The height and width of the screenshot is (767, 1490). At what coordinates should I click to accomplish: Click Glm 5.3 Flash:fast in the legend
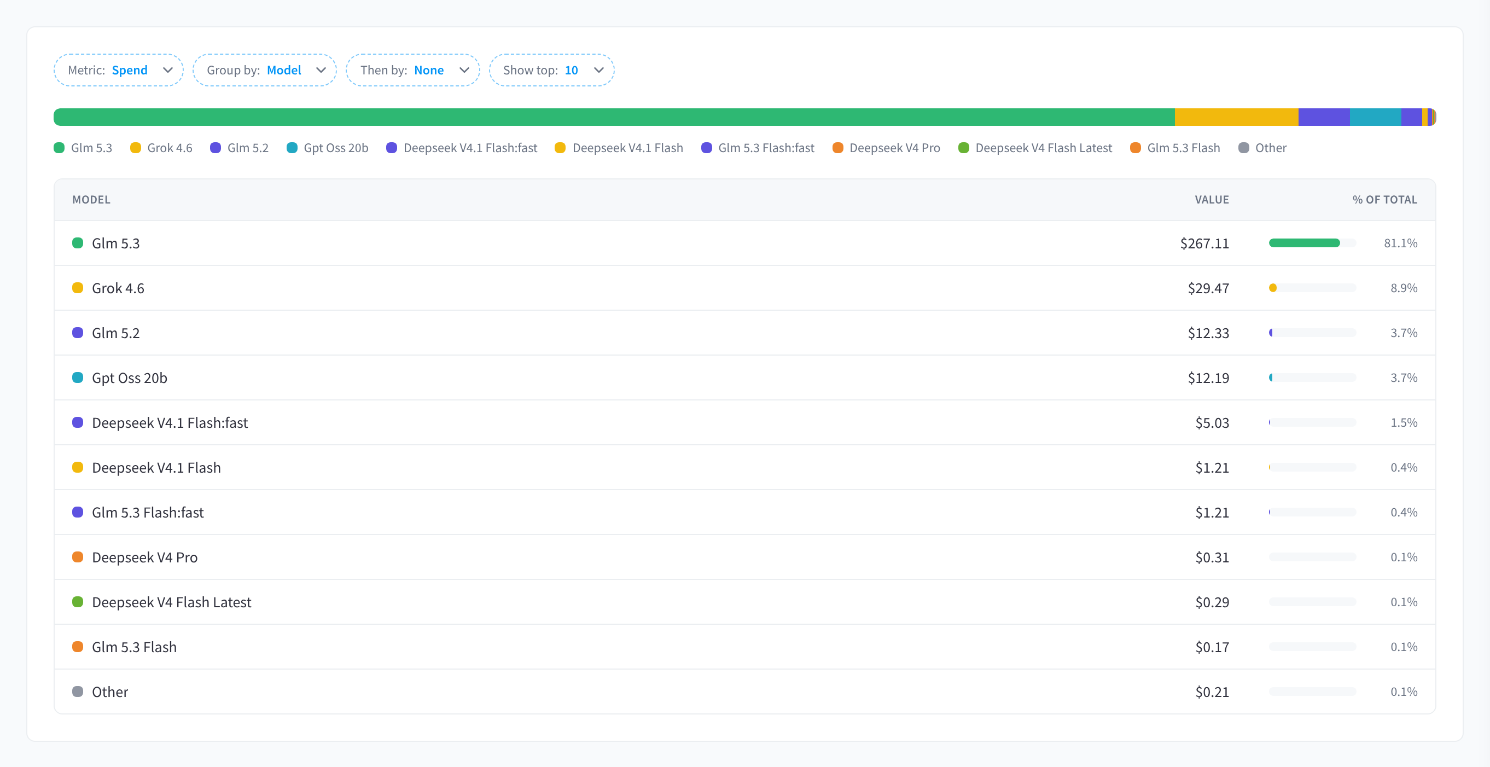(x=758, y=148)
